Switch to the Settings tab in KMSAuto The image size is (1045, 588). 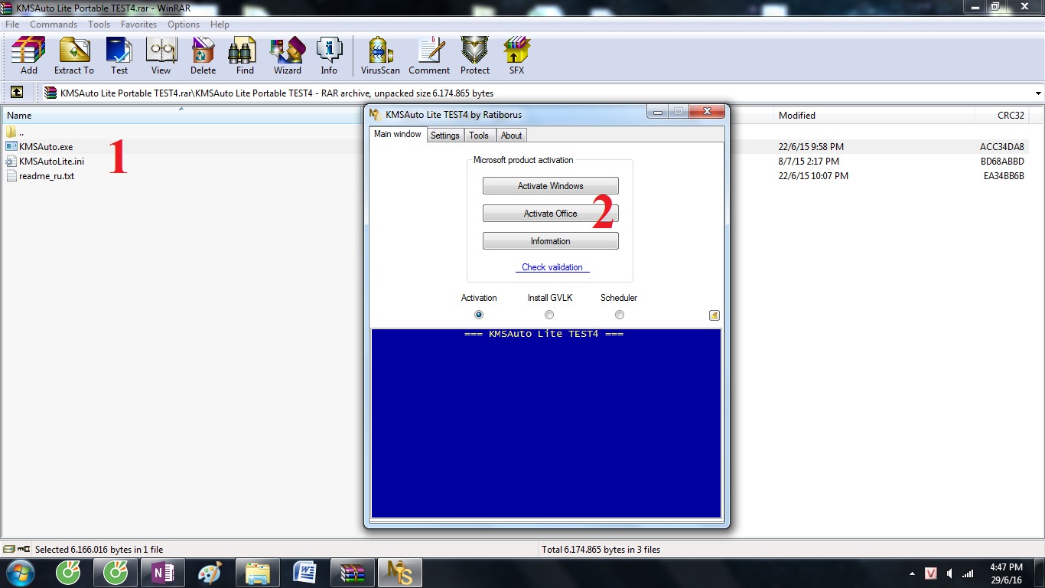445,136
